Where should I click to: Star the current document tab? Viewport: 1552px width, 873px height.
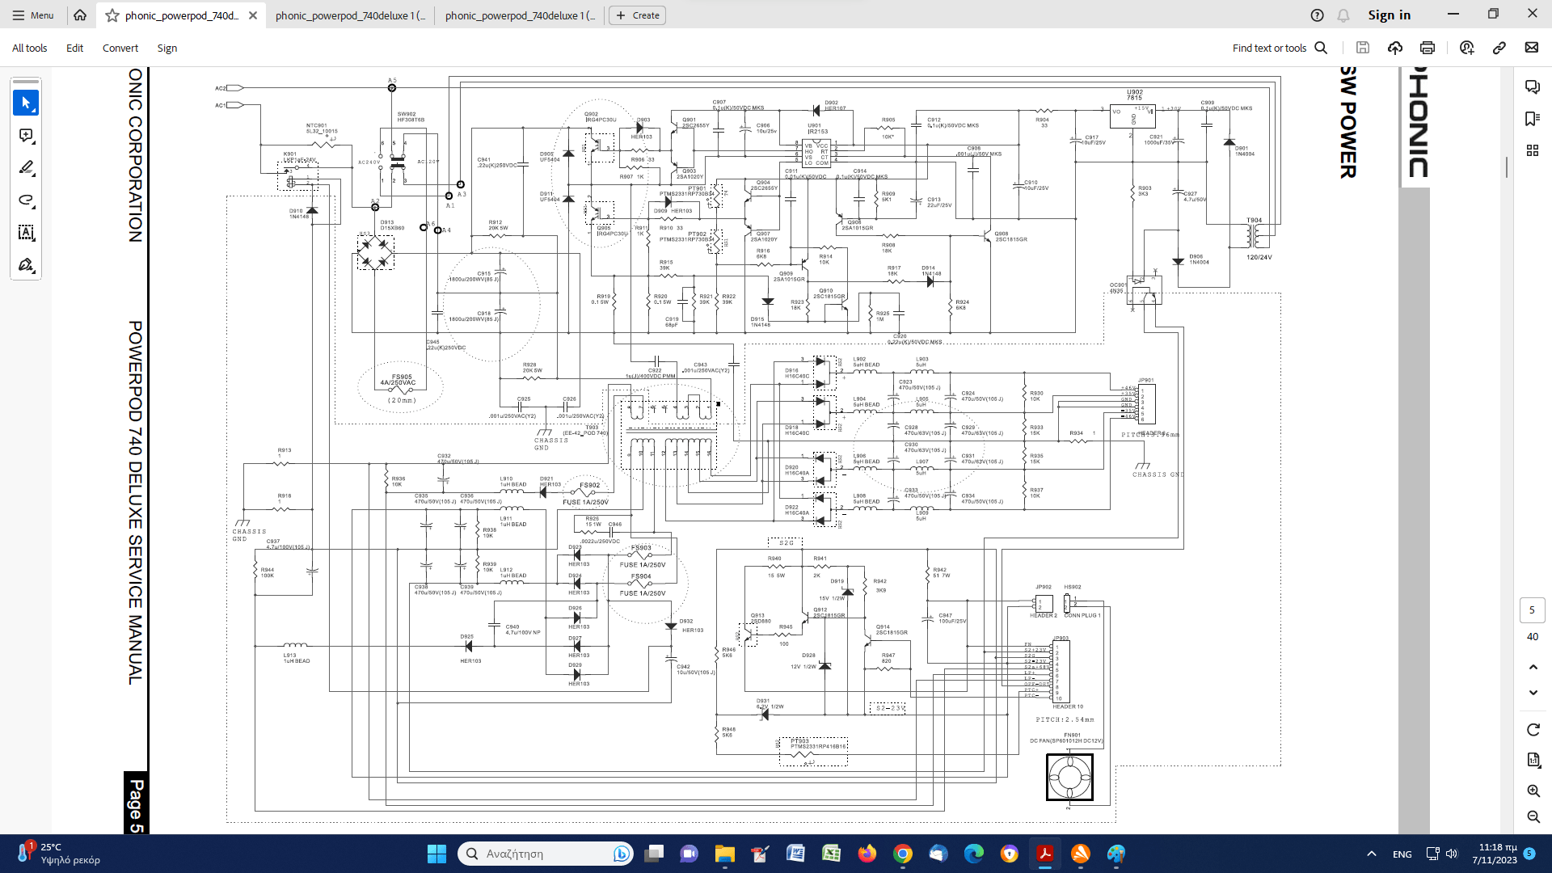pyautogui.click(x=112, y=15)
